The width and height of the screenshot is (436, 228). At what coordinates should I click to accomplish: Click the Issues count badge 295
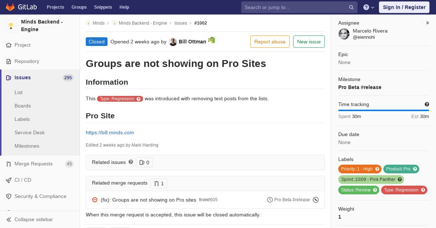pos(68,78)
